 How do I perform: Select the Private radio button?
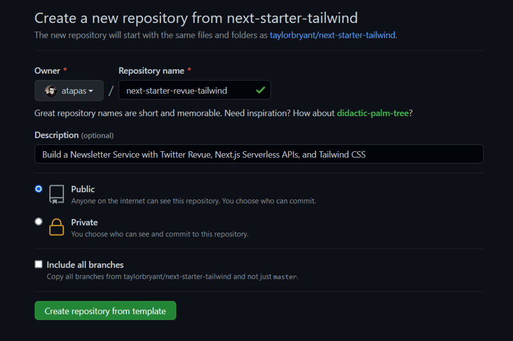tap(38, 222)
